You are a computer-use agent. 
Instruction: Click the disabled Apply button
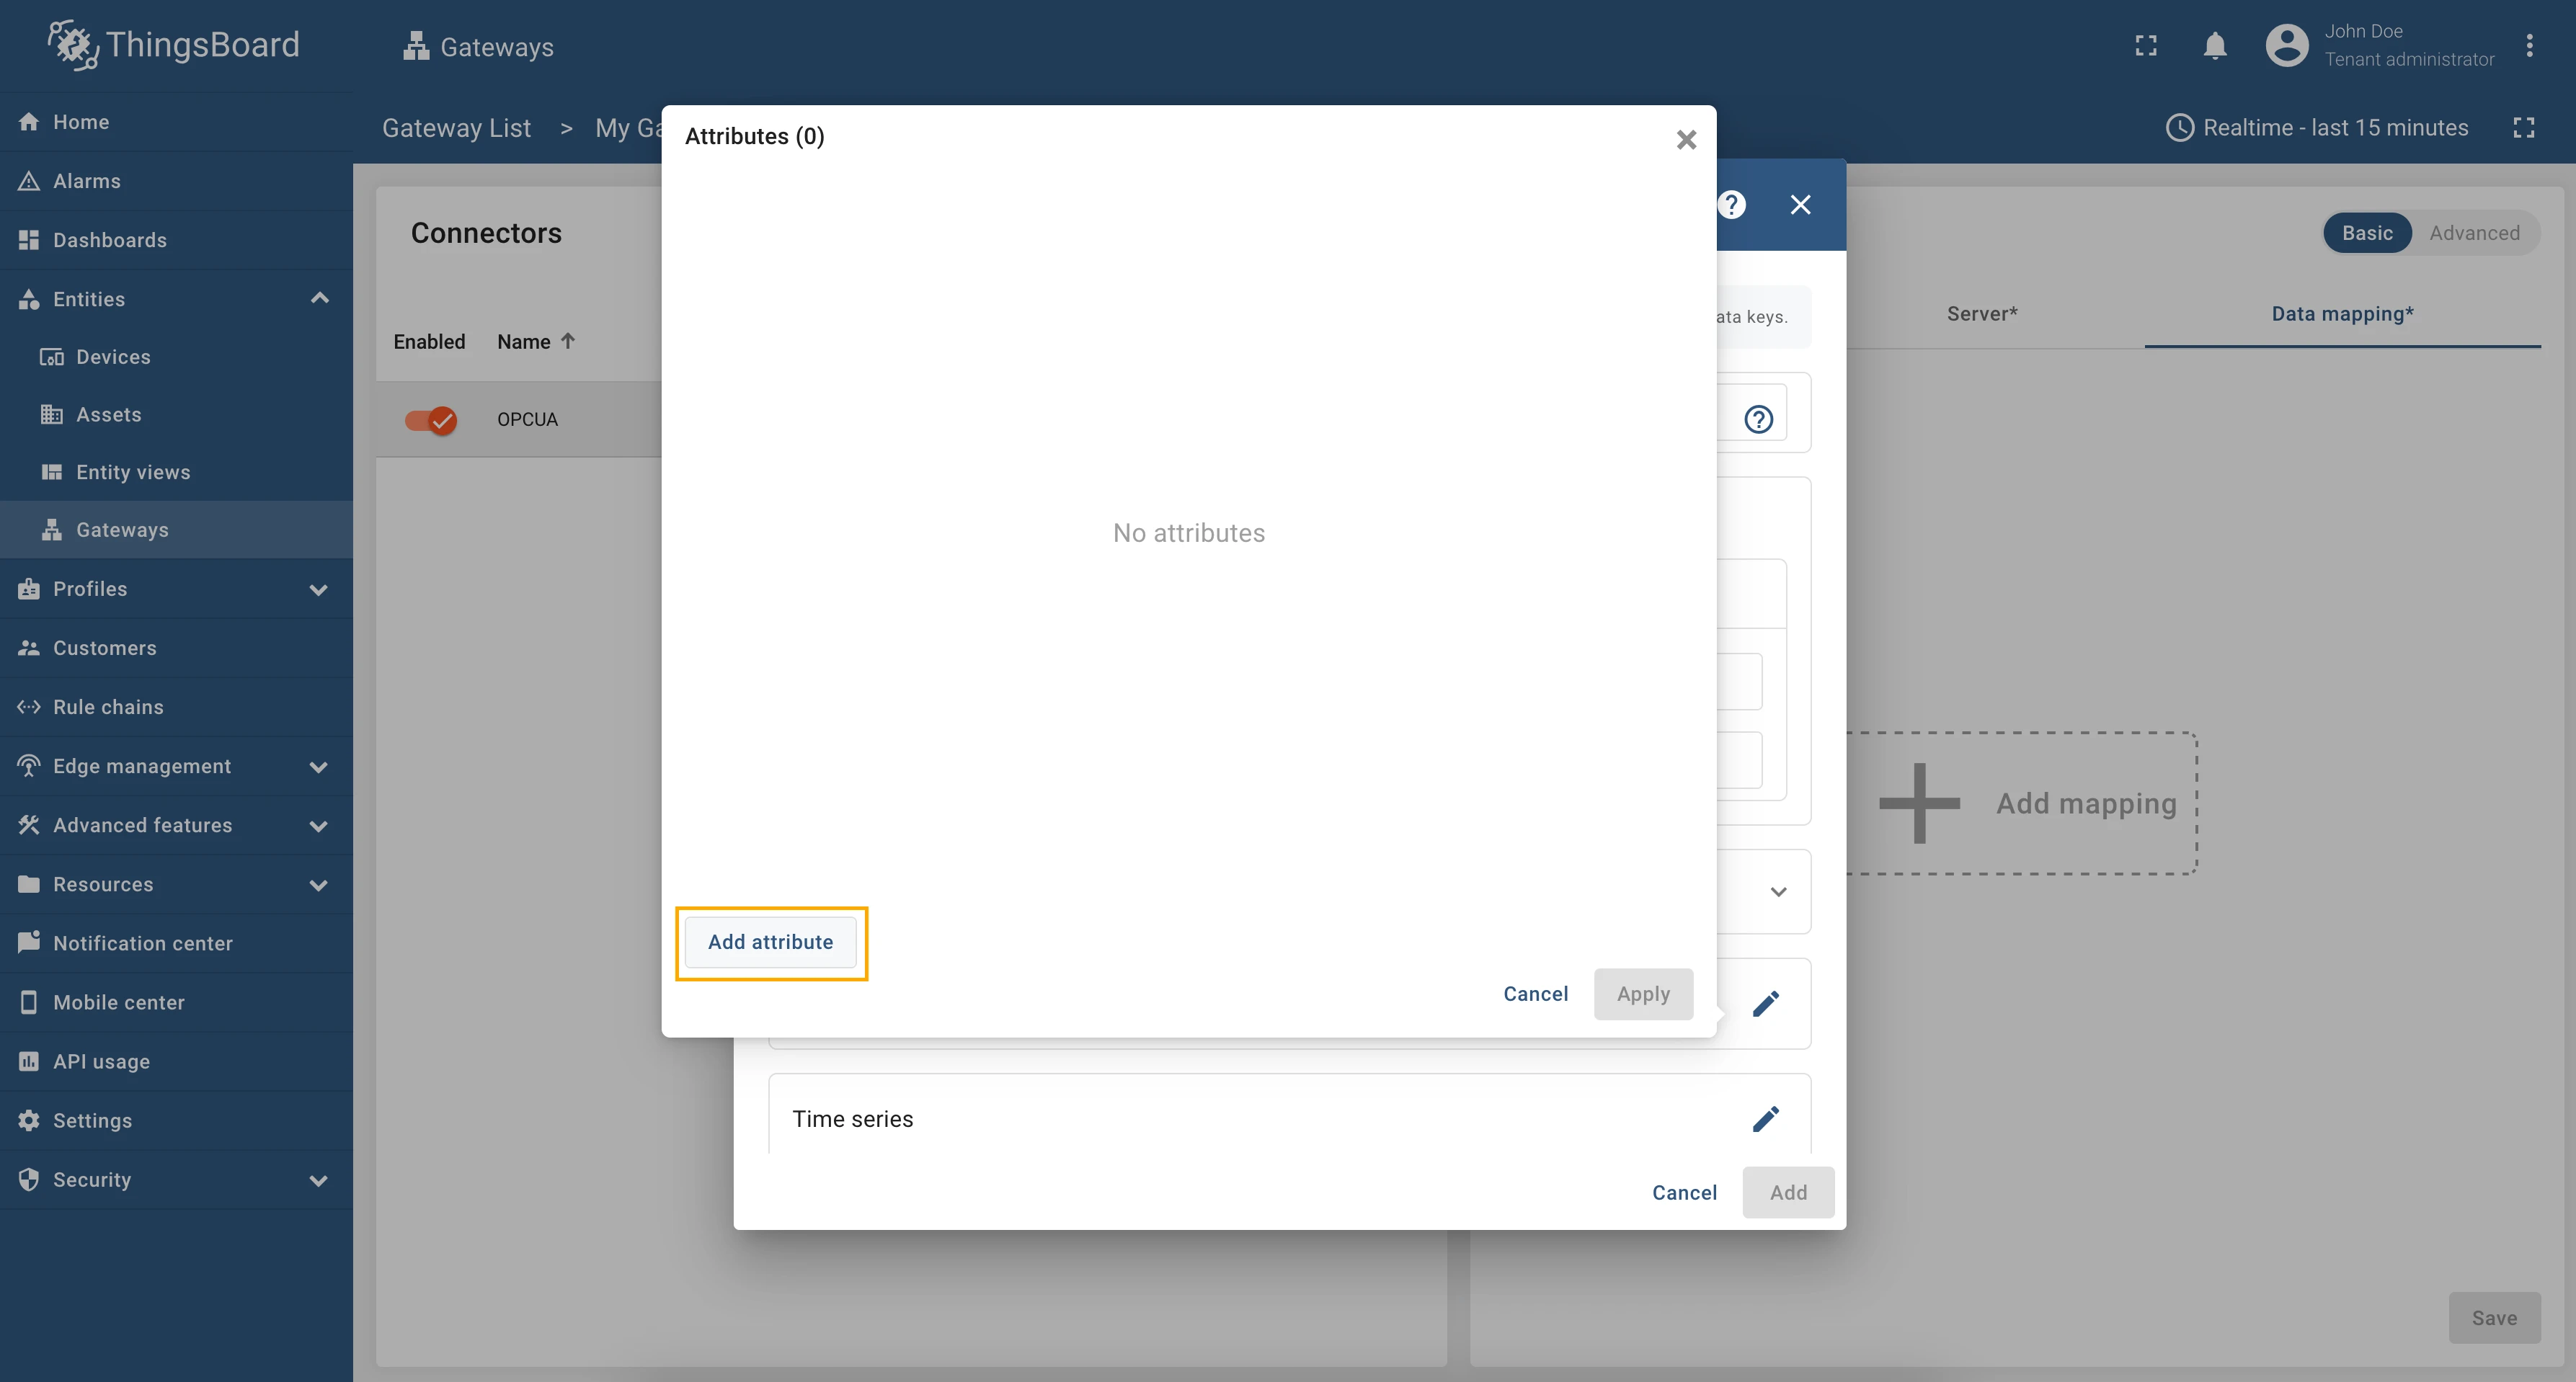pyautogui.click(x=1643, y=994)
